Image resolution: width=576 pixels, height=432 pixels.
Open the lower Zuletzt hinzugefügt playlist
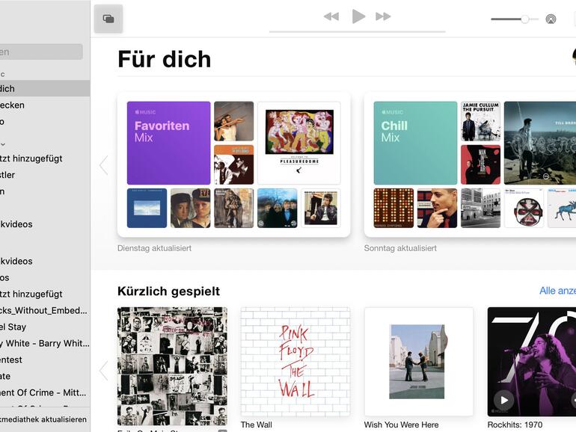pyautogui.click(x=45, y=294)
